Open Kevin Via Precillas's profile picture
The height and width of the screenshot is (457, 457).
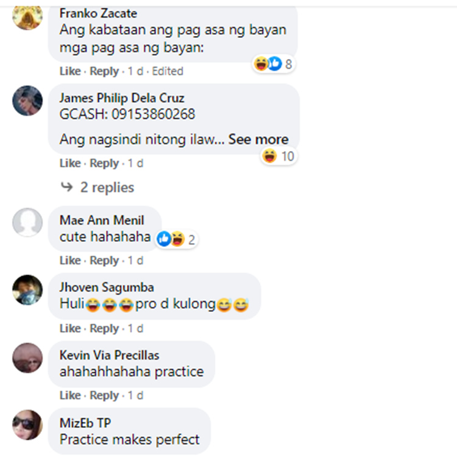coord(27,358)
